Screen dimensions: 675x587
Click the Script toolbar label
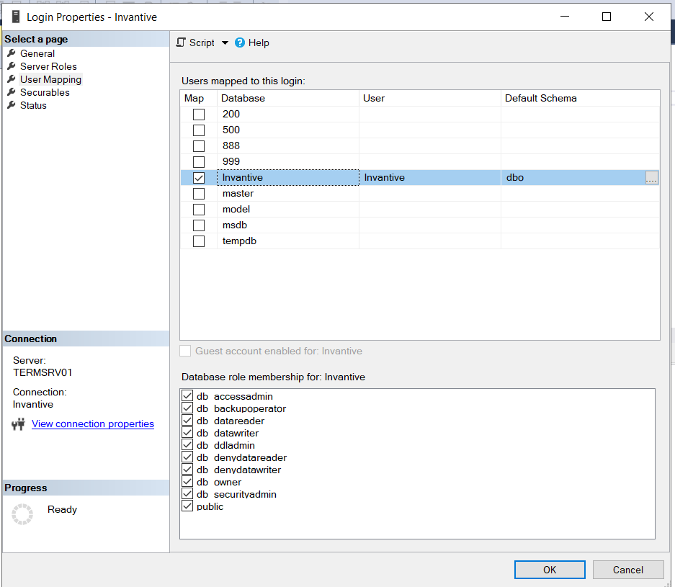point(202,42)
